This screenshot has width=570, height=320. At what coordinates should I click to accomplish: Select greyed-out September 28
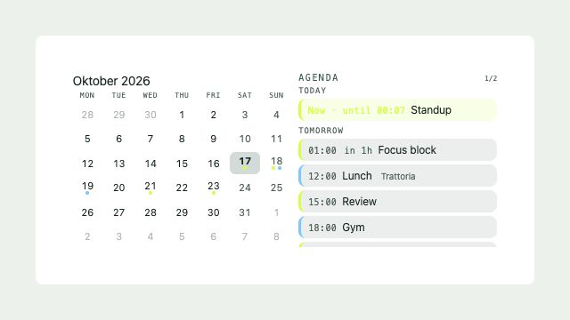87,115
